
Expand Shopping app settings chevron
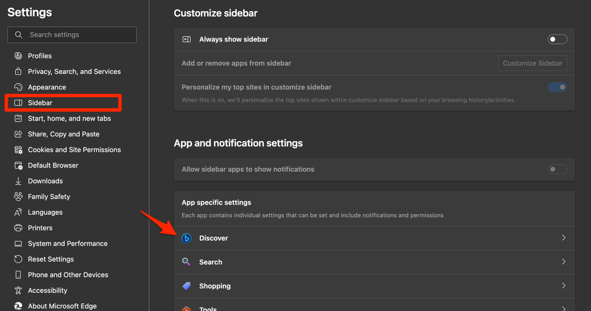[x=564, y=286]
